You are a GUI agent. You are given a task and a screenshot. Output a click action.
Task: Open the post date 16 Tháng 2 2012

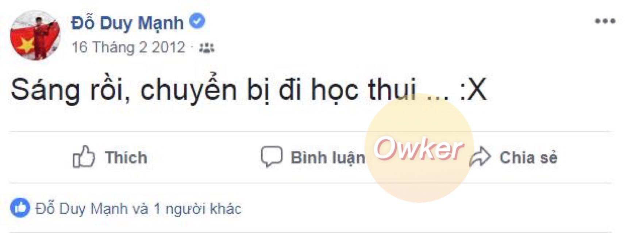coord(128,47)
